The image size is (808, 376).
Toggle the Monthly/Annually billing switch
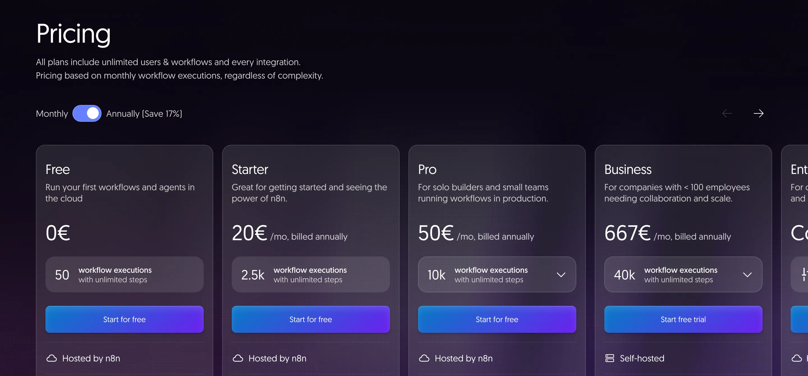[x=87, y=113]
